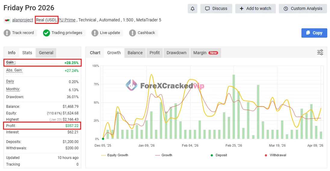Open the PU Prime broker link

pos(67,20)
